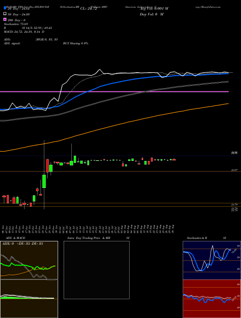Click the white 50 Day EMA legend swatch
The height and width of the screenshot is (318, 241).
[x=5, y=14]
